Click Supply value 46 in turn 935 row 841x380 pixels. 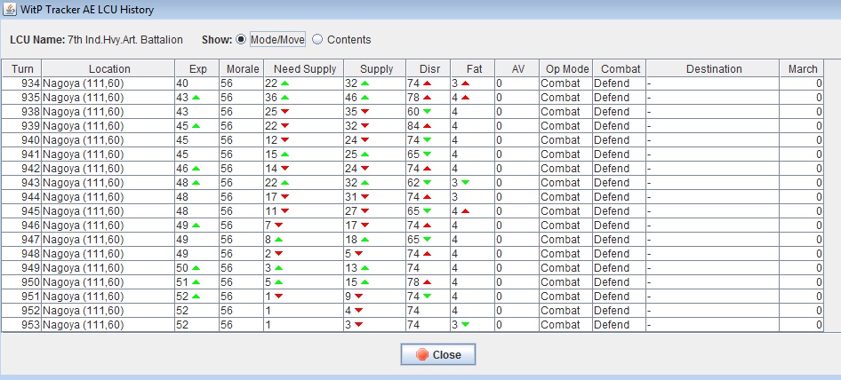pyautogui.click(x=351, y=98)
